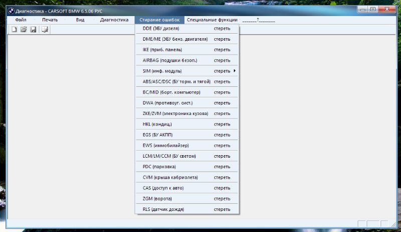Collapse the Стирание ошибок menu
This screenshot has width=401, height=232.
[159, 20]
